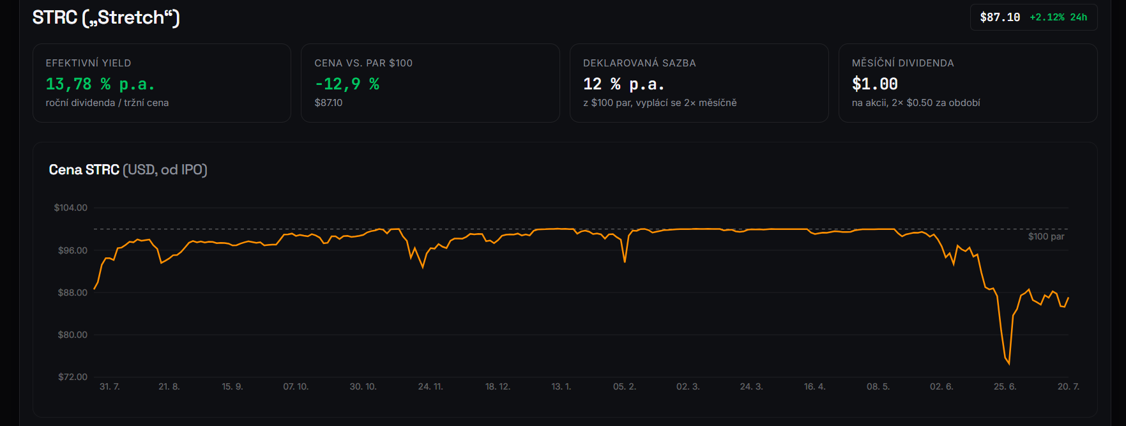This screenshot has width=1126, height=426.
Task: Select the Deklarovaná Sazba card
Action: pos(699,83)
